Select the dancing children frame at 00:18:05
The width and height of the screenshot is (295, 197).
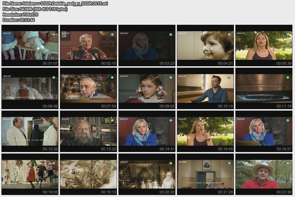point(30,174)
